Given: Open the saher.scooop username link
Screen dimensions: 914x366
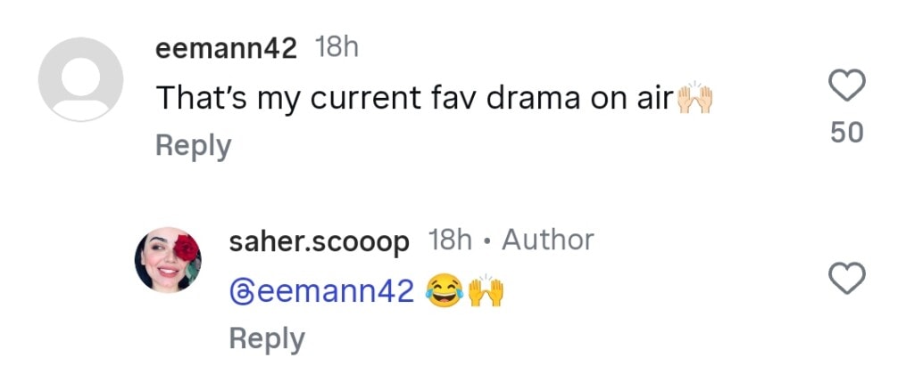Looking at the screenshot, I should [x=319, y=240].
